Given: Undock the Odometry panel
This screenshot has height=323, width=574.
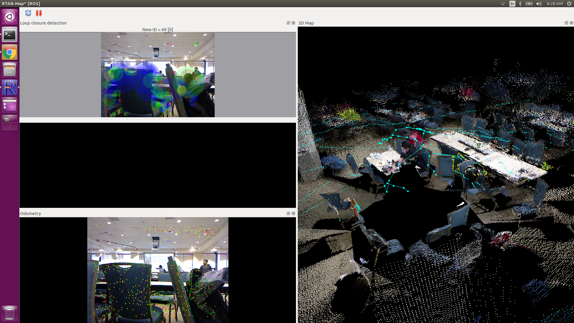Looking at the screenshot, I should tap(288, 214).
